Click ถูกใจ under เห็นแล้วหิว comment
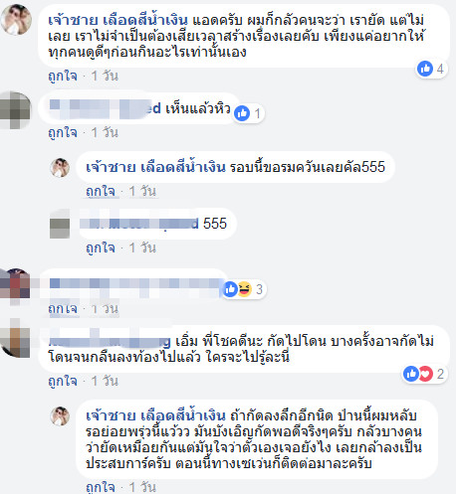Viewport: 456px width, 494px height. [63, 132]
